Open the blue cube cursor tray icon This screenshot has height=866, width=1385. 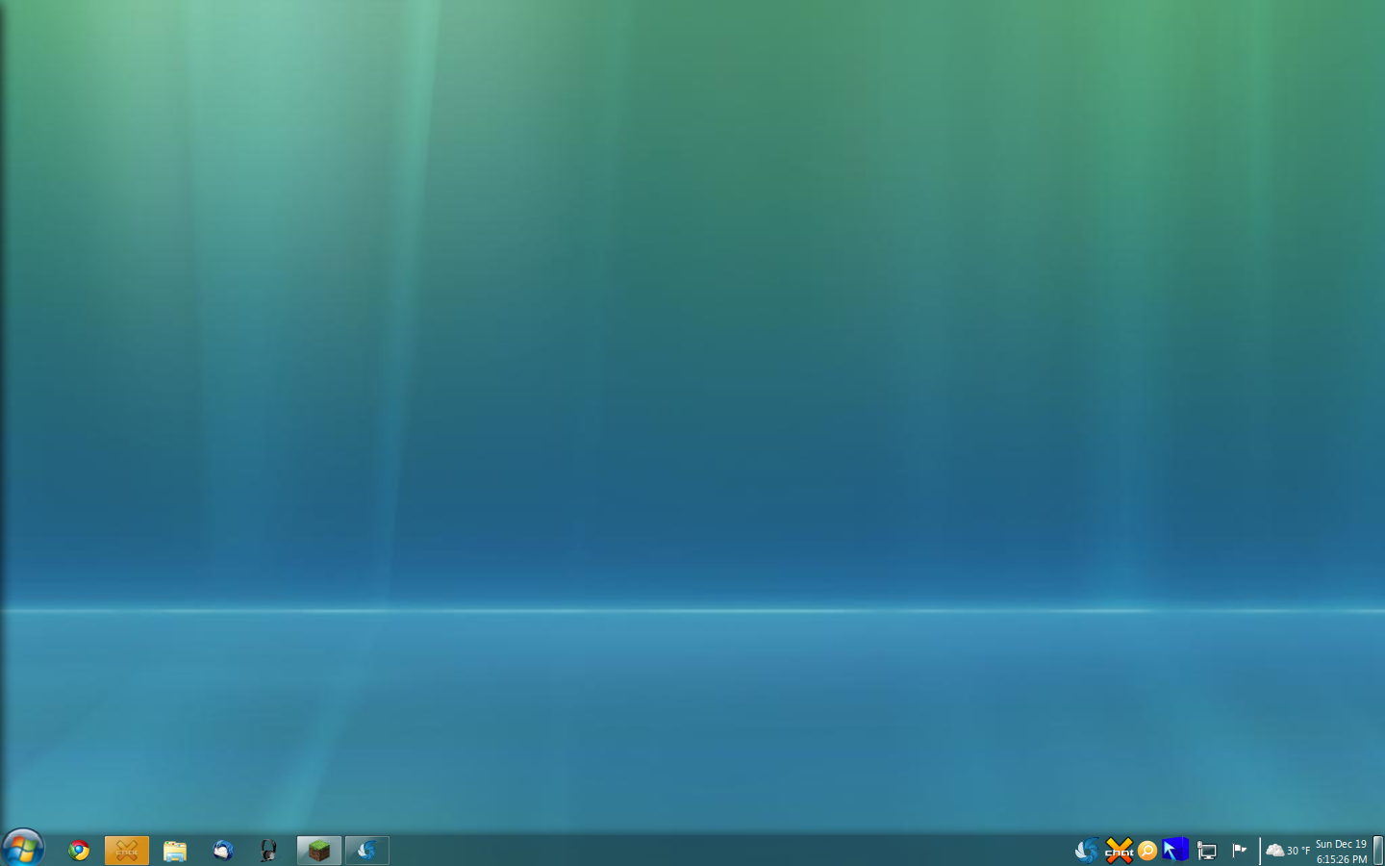pyautogui.click(x=1174, y=851)
